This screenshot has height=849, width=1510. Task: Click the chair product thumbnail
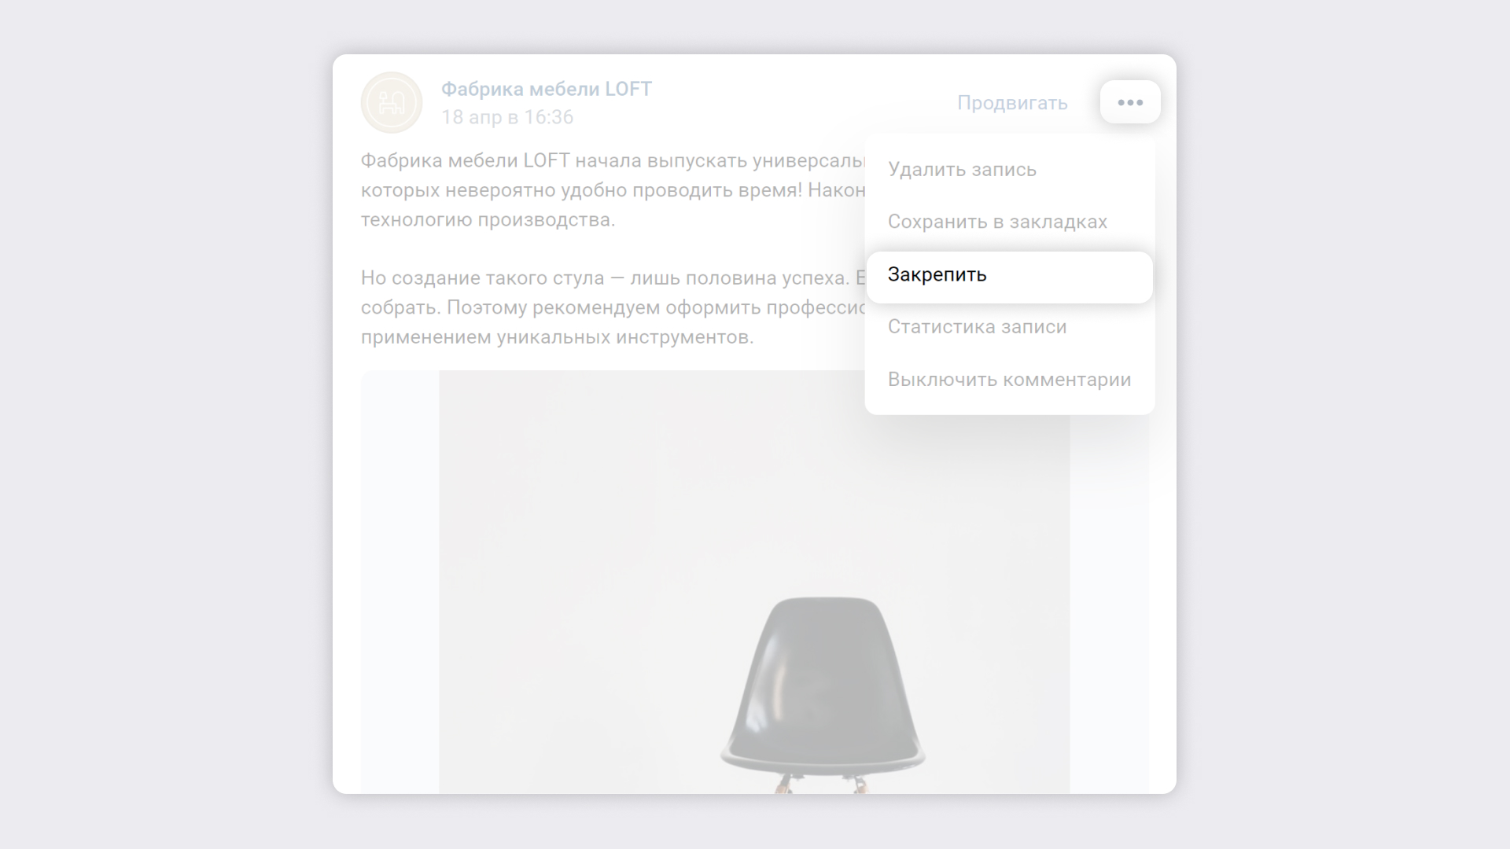[x=830, y=684]
